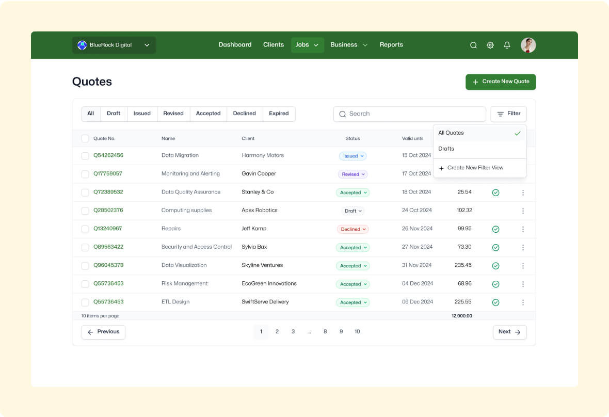Expand the Issued status dropdown for Data Migration
The width and height of the screenshot is (609, 417).
pos(352,156)
